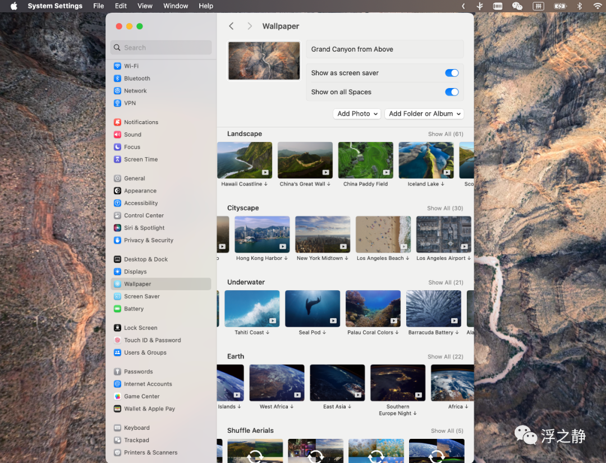Open Lock Screen settings
The height and width of the screenshot is (463, 606).
tap(161, 328)
